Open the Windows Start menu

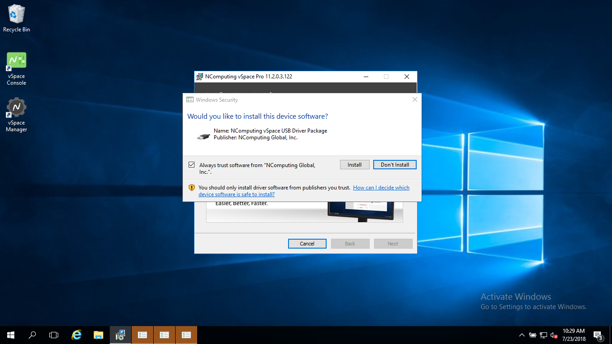11,335
